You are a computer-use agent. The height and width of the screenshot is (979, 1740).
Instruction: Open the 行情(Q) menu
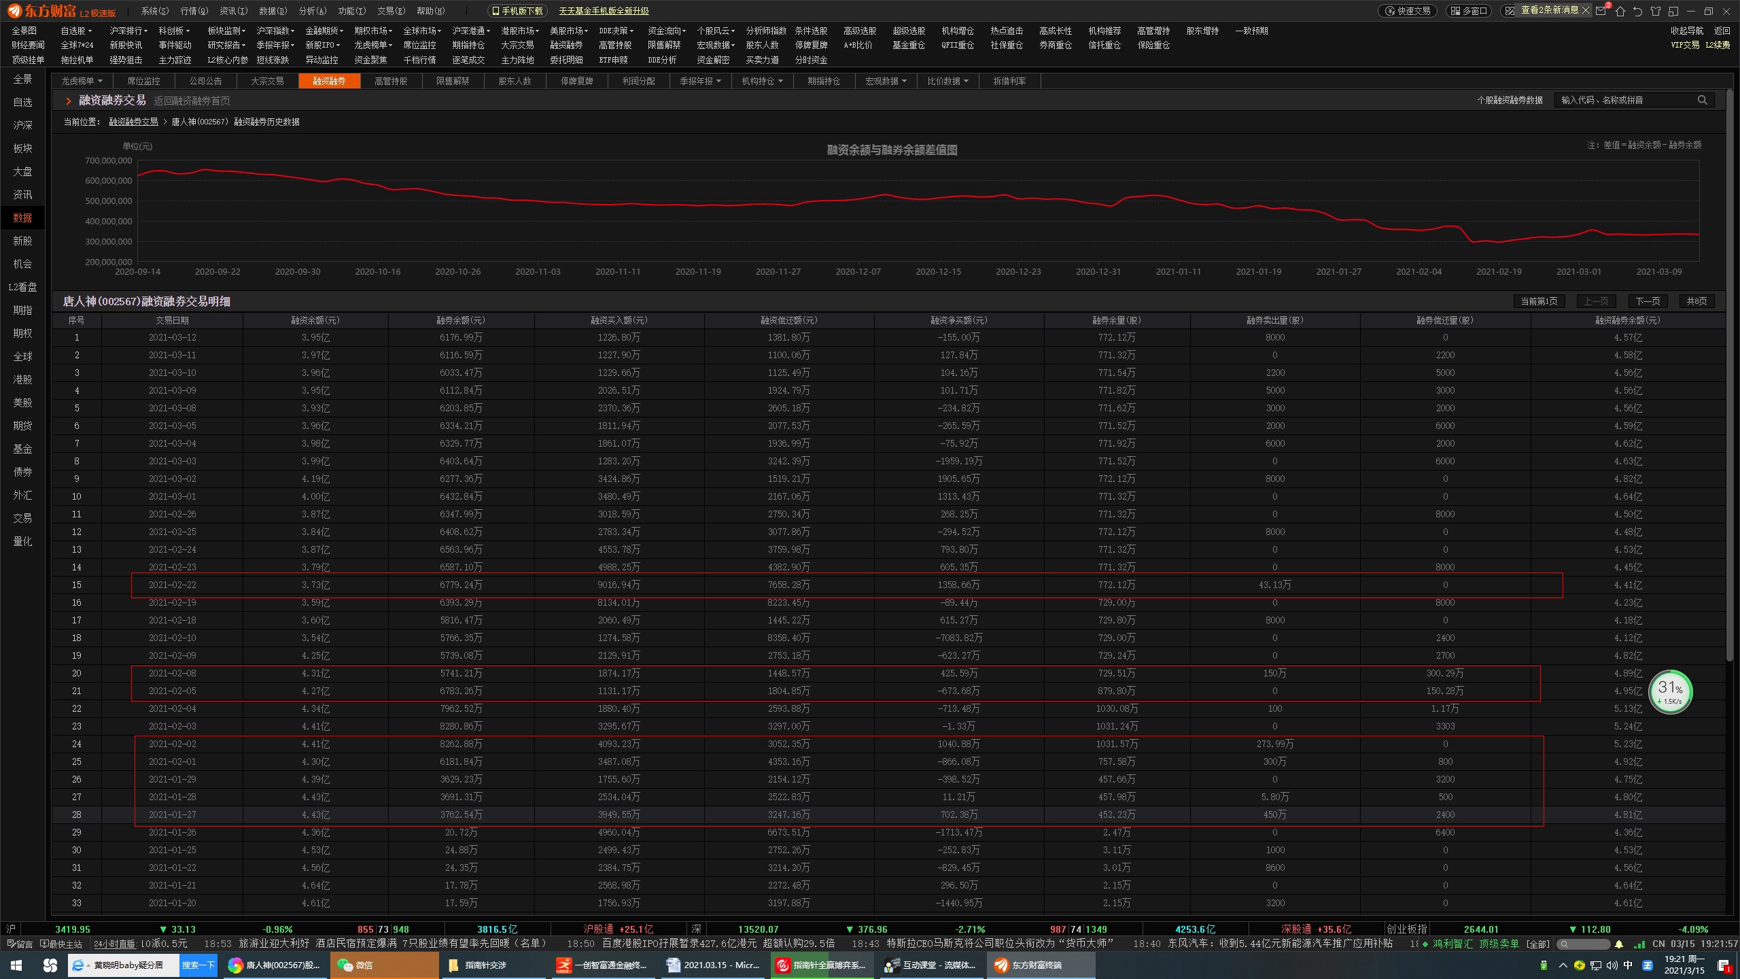click(x=194, y=11)
